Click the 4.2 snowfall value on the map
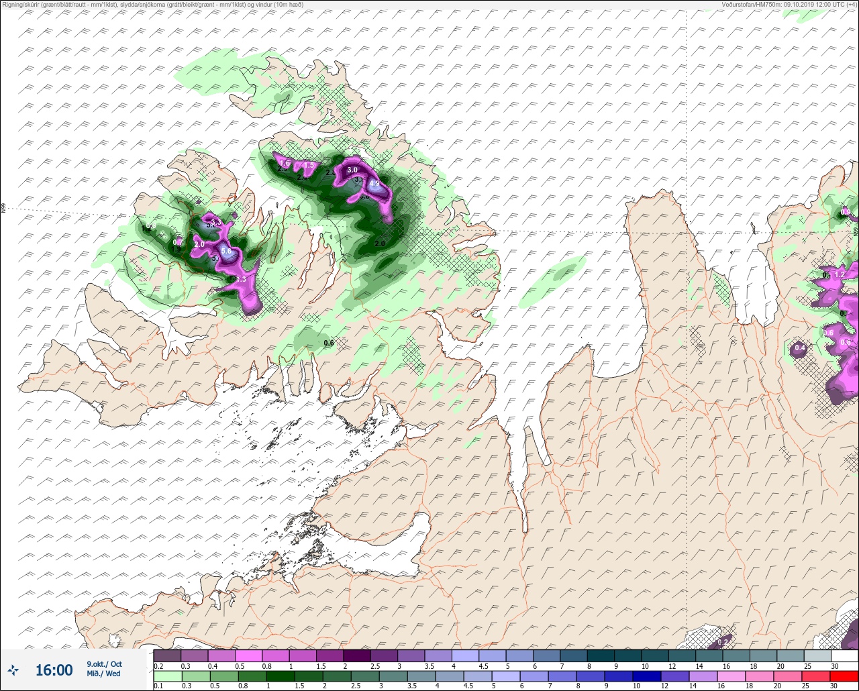Viewport: 859px width, 691px height. point(374,183)
